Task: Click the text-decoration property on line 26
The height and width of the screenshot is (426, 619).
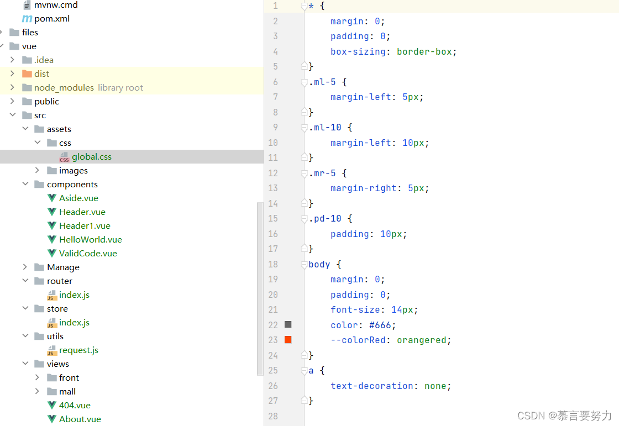Action: (x=372, y=386)
